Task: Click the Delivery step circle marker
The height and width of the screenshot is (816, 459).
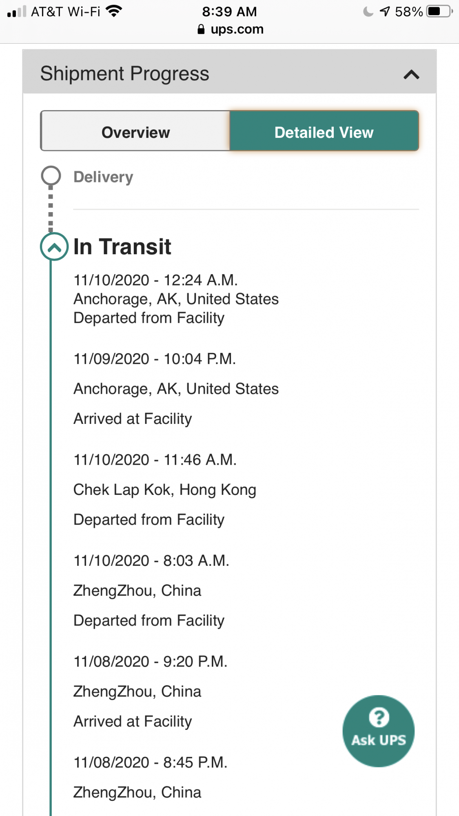Action: click(51, 176)
